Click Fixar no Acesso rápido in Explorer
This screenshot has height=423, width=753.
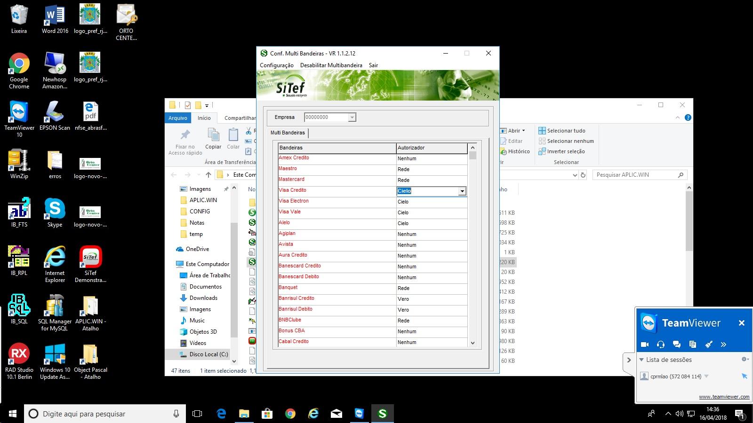click(185, 142)
